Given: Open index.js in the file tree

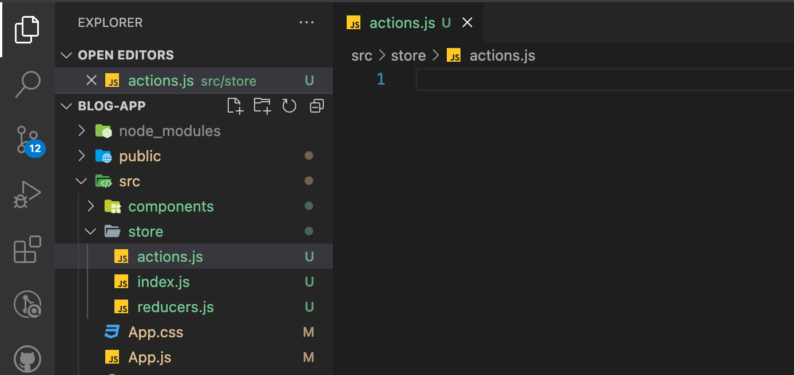Looking at the screenshot, I should tap(164, 282).
